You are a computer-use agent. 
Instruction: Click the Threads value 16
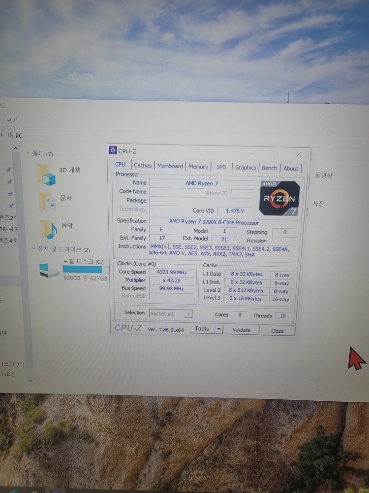(x=283, y=316)
